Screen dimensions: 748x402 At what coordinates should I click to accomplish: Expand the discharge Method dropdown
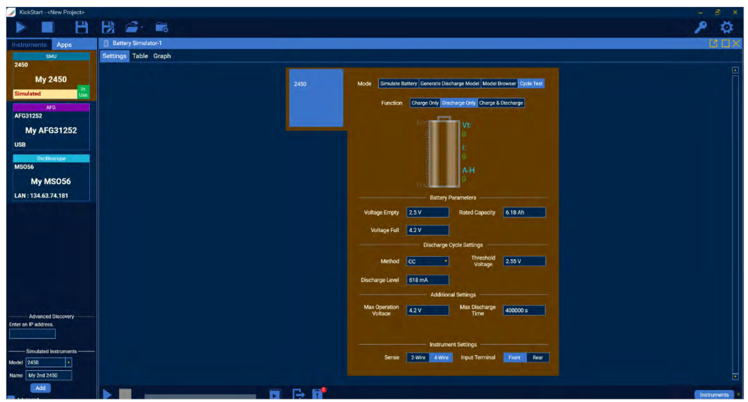point(428,261)
